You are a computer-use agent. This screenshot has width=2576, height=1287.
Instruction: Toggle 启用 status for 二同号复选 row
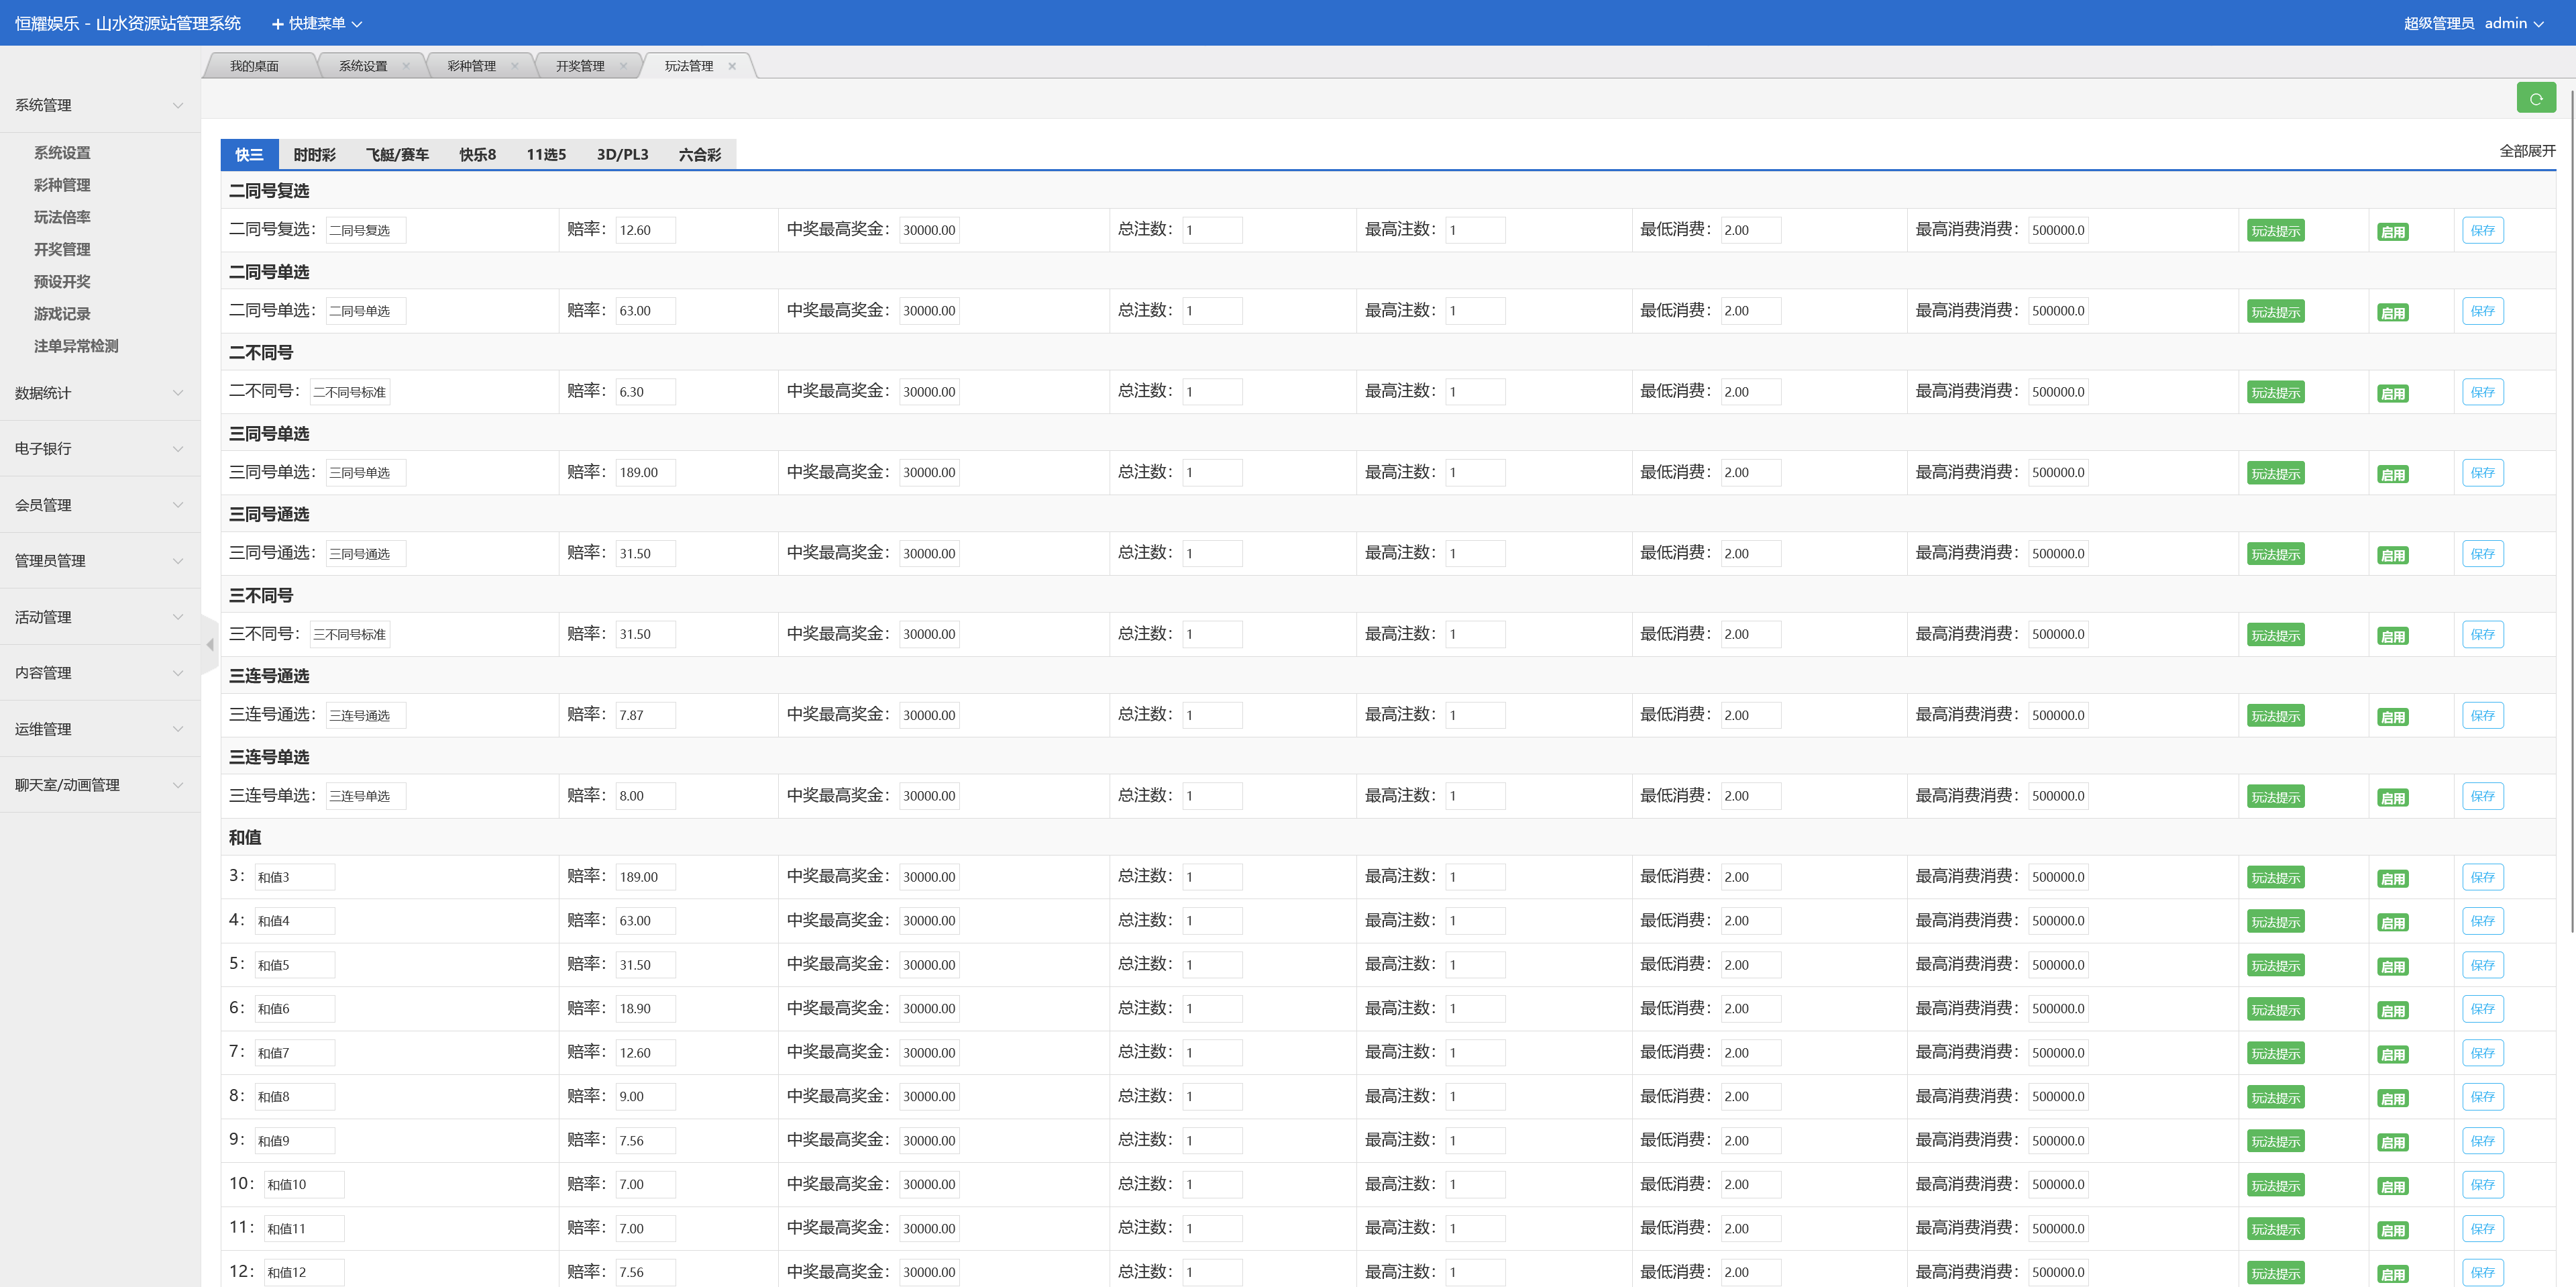[x=2392, y=232]
